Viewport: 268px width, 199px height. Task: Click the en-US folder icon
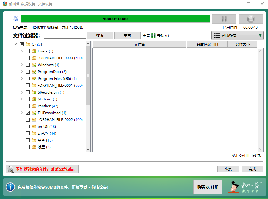pos(34,126)
